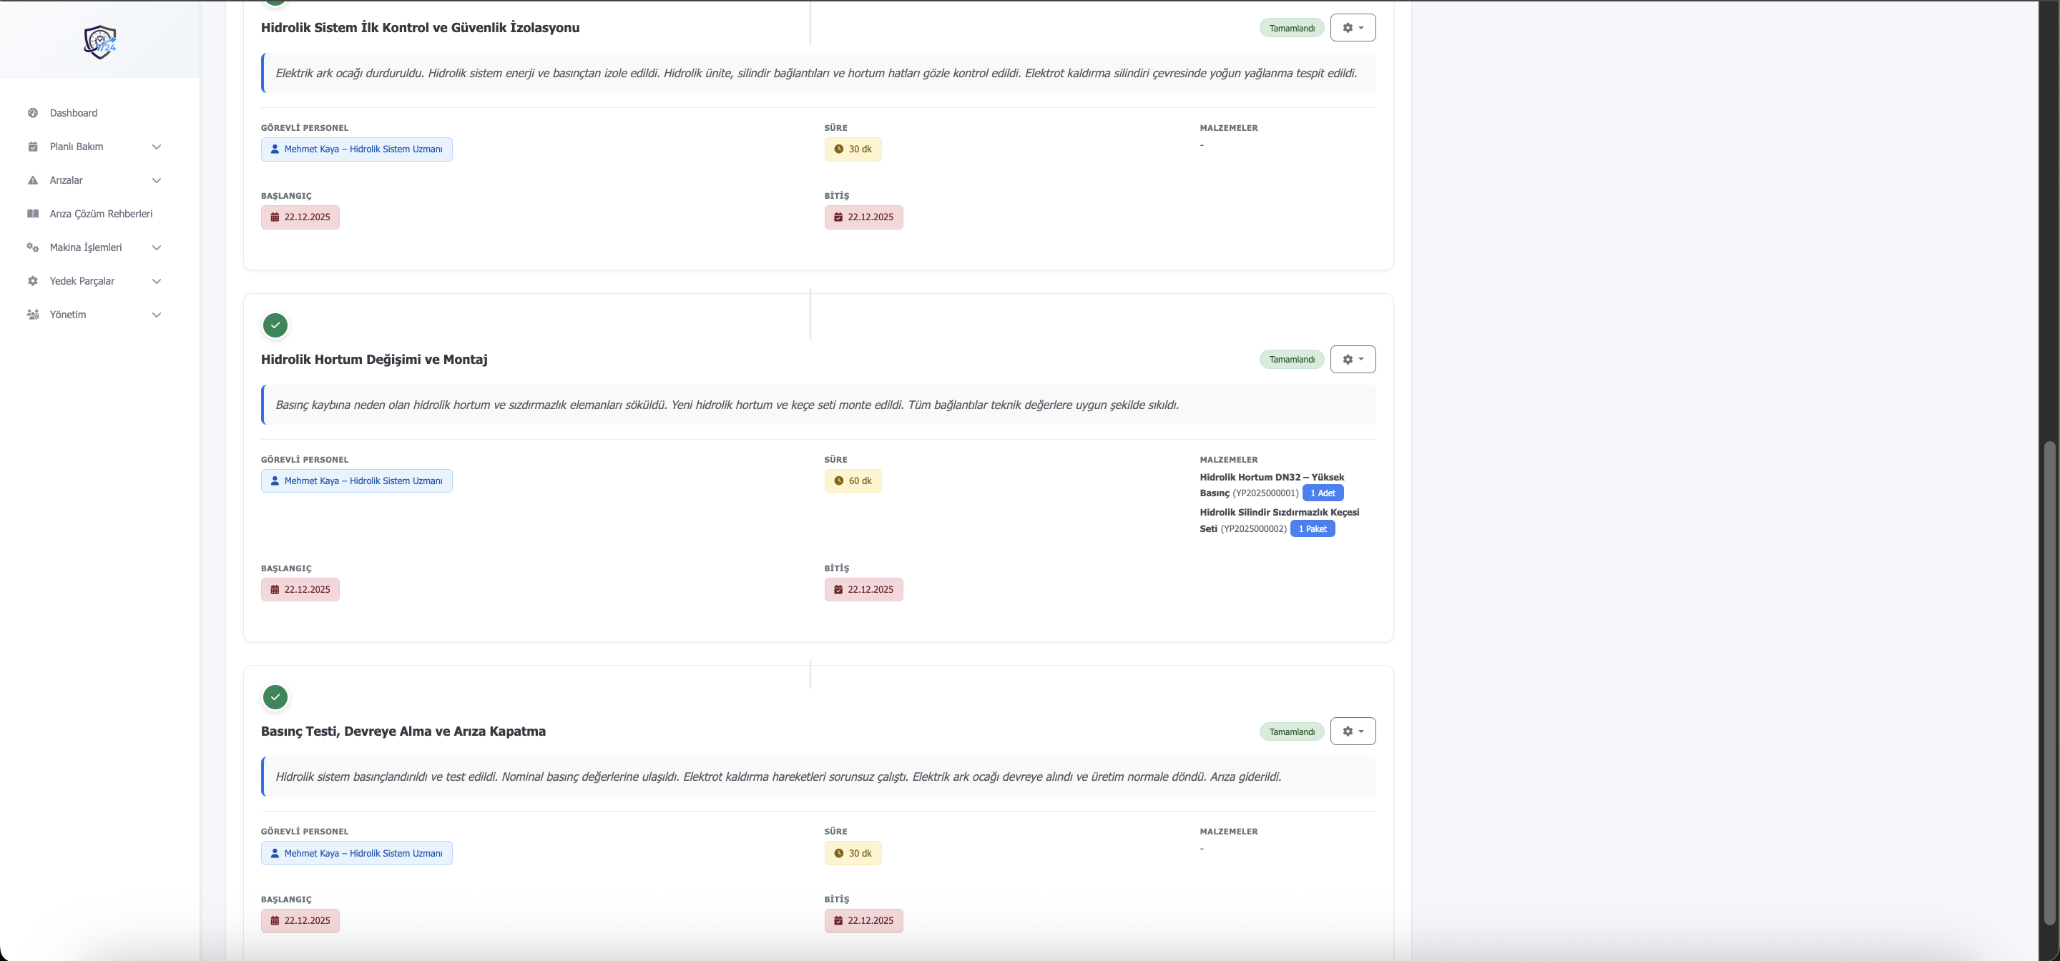This screenshot has height=961, width=2060.
Task: Open the Arıza Çözüm Rehberleri menu item
Action: (x=101, y=214)
